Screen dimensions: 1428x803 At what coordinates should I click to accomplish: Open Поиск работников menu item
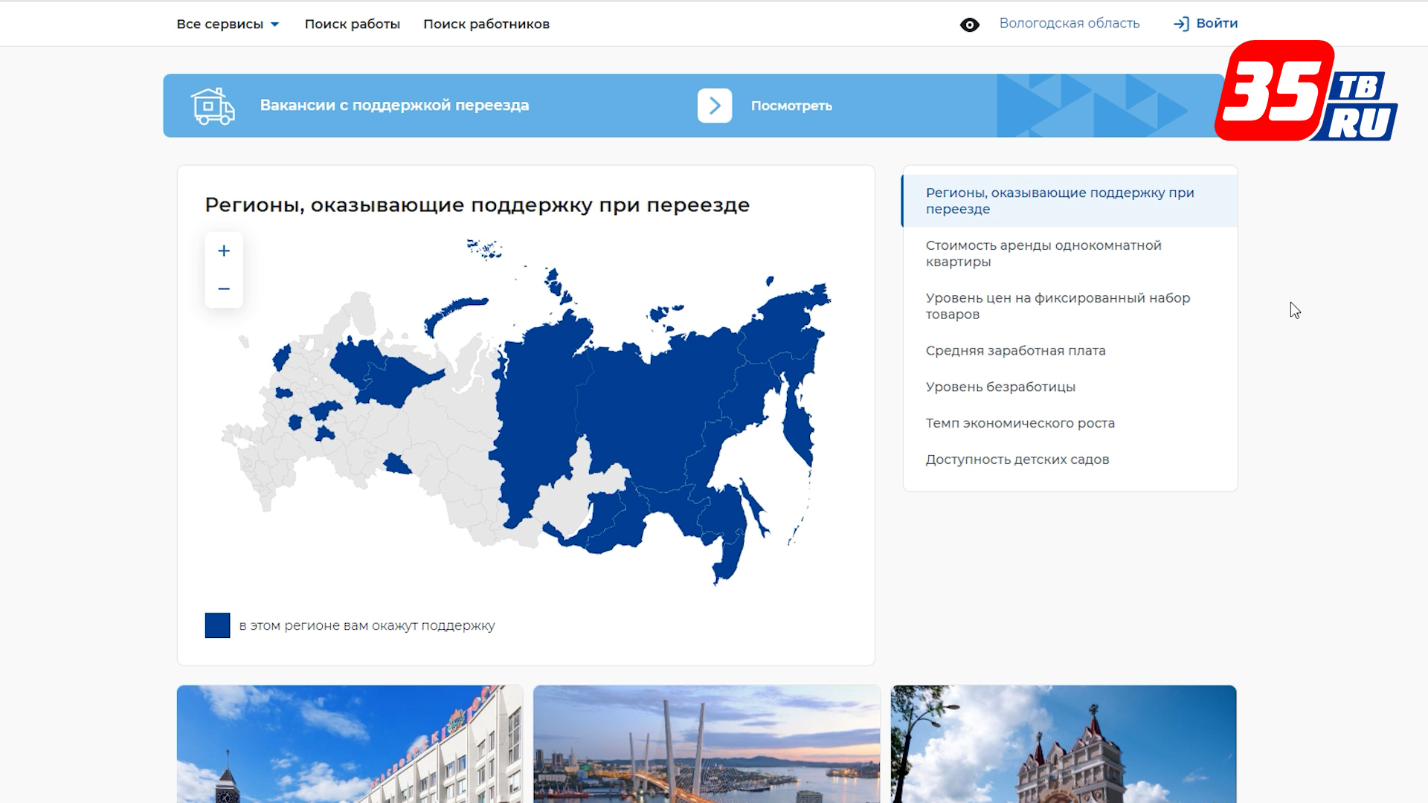click(486, 24)
